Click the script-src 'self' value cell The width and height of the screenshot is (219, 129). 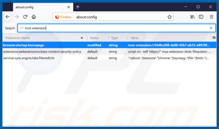coord(169,52)
